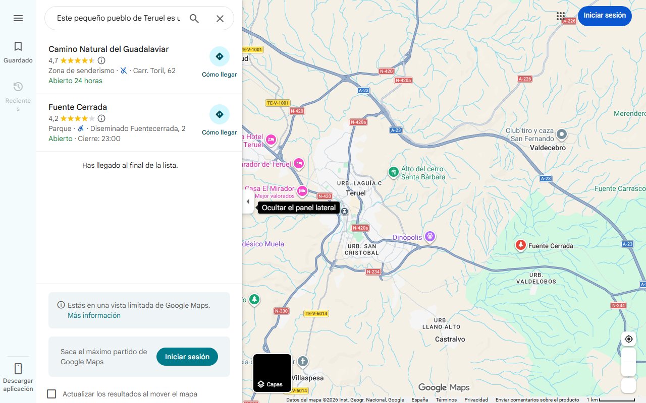This screenshot has height=403, width=646.
Task: Click the info icon beside Guadalaviar rating
Action: click(x=101, y=60)
